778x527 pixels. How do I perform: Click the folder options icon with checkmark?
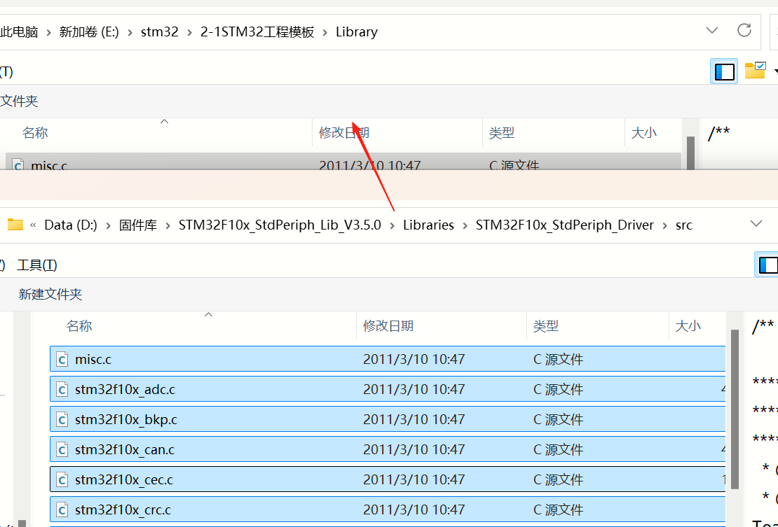coord(755,71)
